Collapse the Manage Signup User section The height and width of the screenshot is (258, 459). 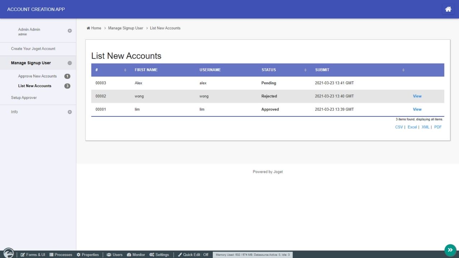point(70,63)
